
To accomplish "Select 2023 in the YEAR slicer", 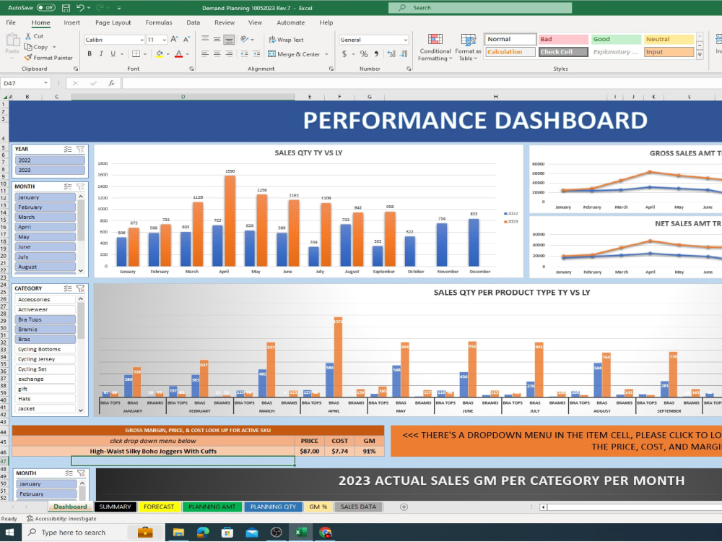I will click(x=49, y=171).
